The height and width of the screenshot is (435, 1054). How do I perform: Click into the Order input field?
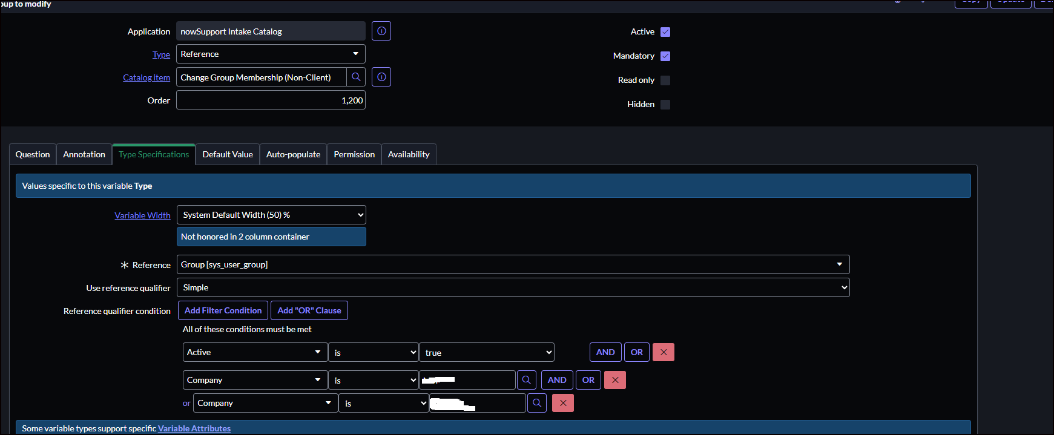coord(271,100)
